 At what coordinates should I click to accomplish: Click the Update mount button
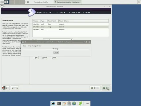click(45, 58)
